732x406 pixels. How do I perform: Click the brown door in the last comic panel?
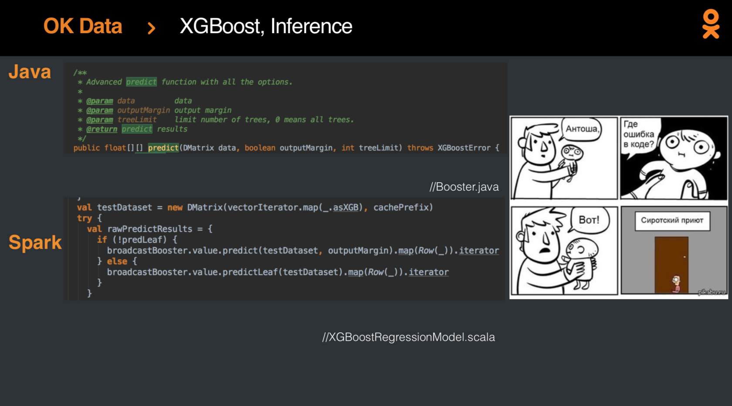[x=671, y=265]
